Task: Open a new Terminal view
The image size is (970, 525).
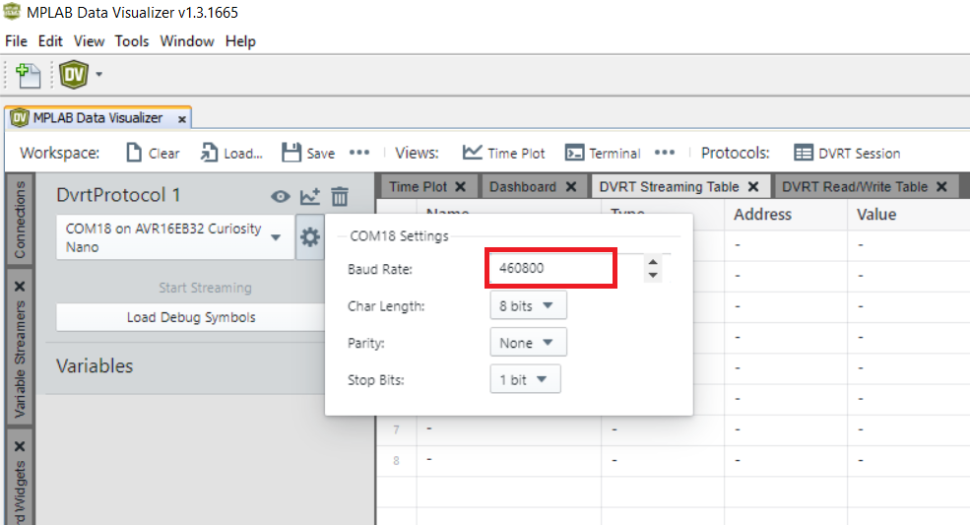Action: pyautogui.click(x=603, y=153)
